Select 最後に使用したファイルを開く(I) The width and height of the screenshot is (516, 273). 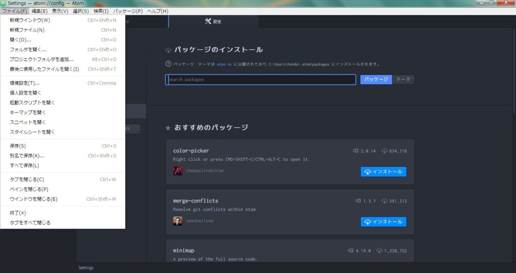(63, 69)
